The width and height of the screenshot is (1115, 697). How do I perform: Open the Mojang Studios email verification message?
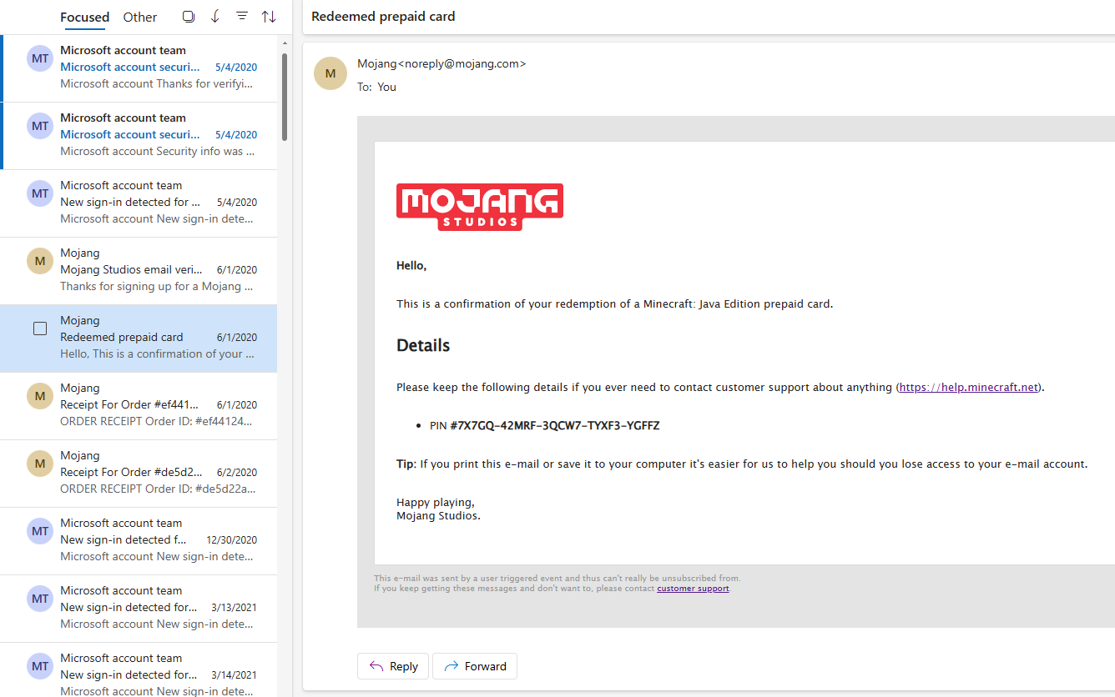click(x=139, y=270)
